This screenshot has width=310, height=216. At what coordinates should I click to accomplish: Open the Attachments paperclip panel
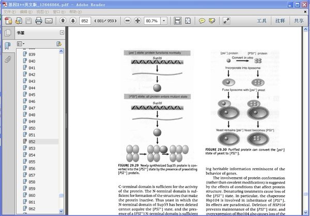pyautogui.click(x=8, y=59)
